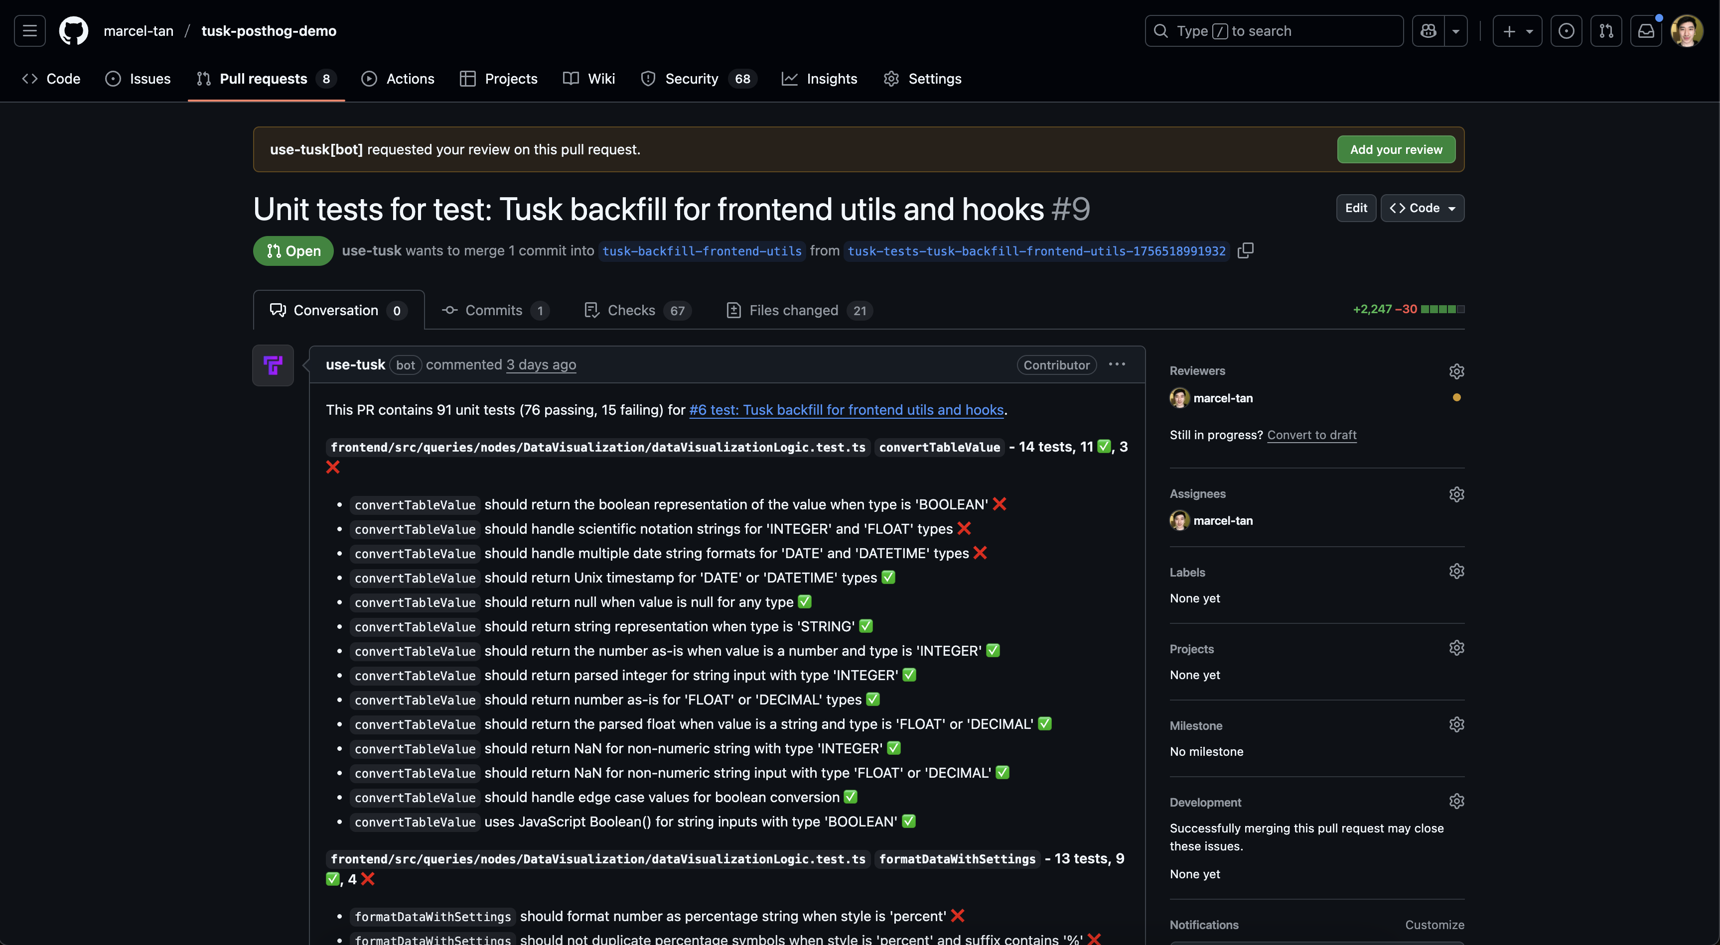Open the Milestone settings gear
The width and height of the screenshot is (1720, 945).
click(1456, 725)
